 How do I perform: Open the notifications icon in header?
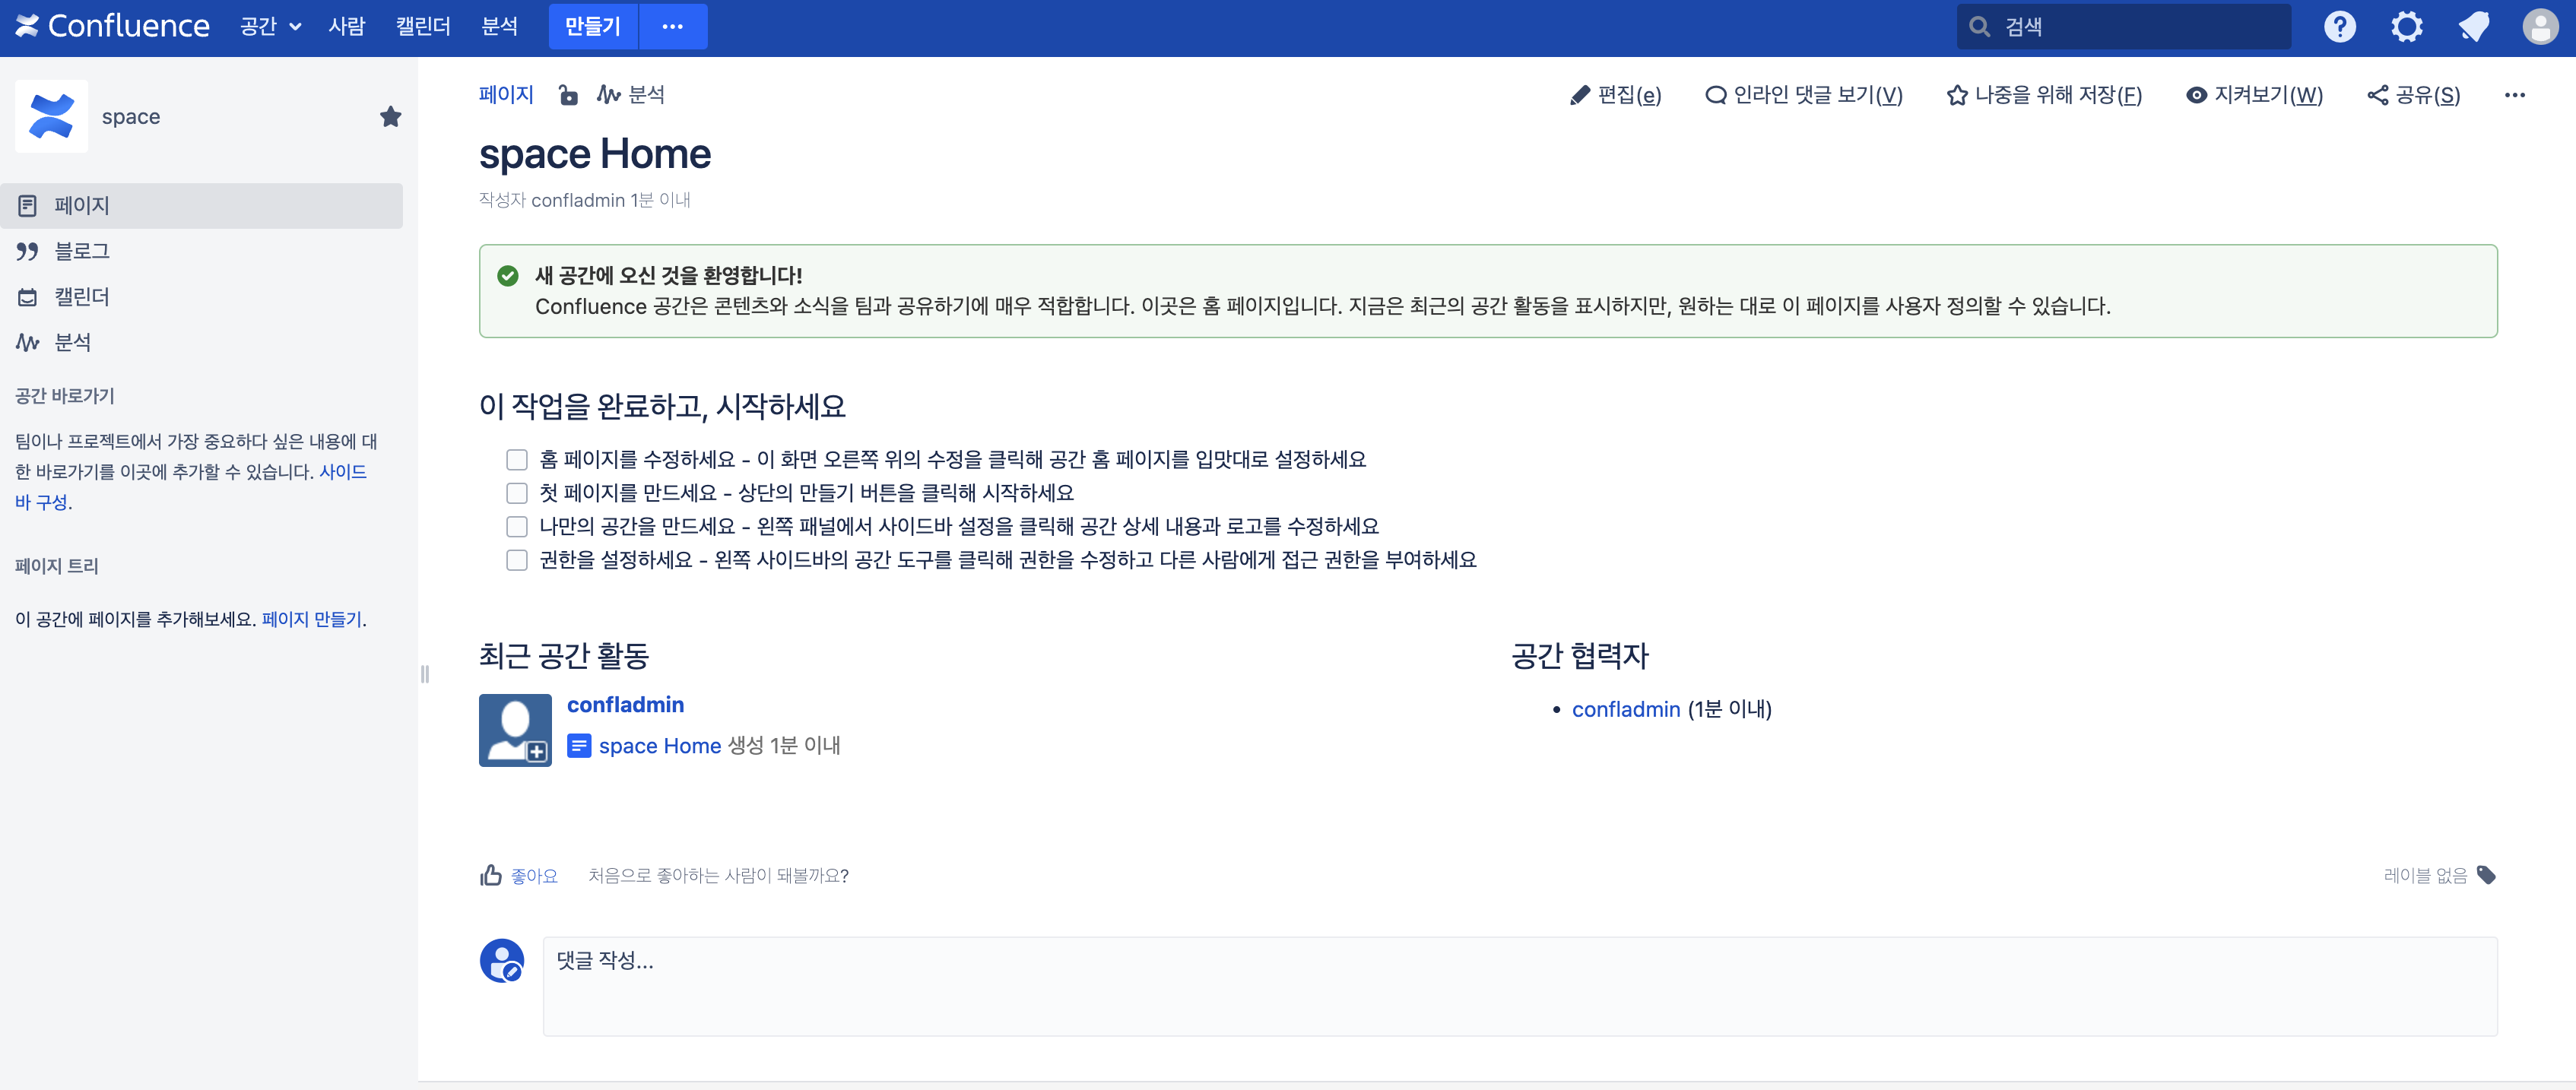pos(2473,27)
